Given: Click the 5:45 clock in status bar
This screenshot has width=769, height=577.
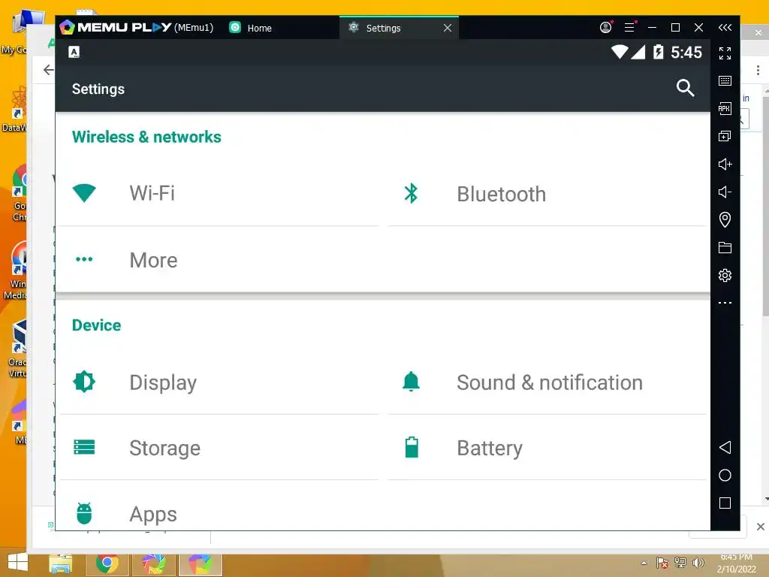Looking at the screenshot, I should [x=686, y=52].
